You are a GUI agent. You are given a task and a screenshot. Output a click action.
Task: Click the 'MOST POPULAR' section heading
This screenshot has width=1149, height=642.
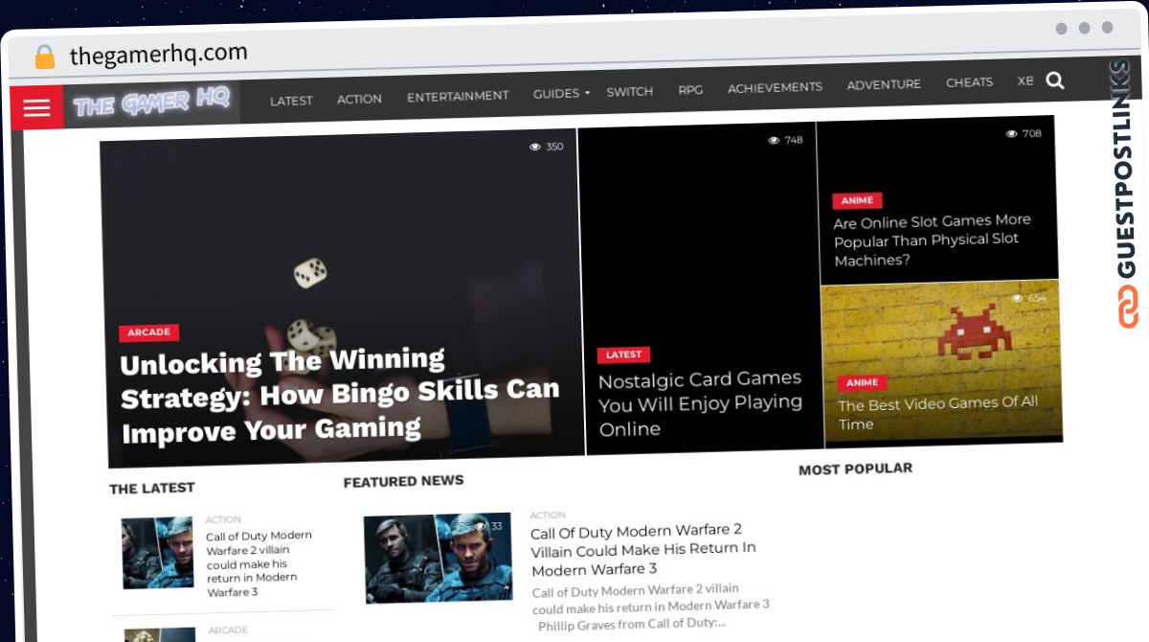click(855, 469)
